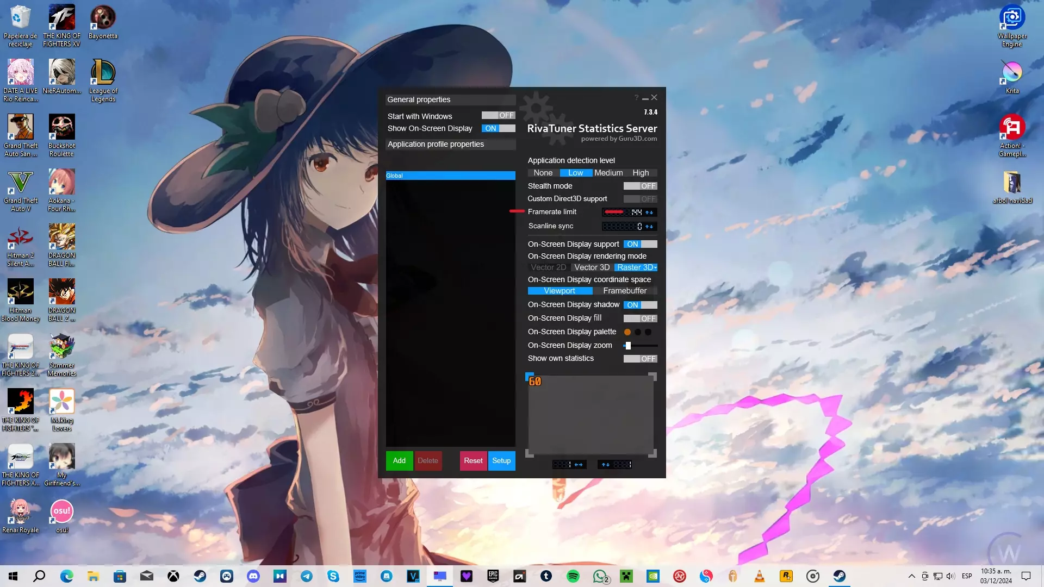This screenshot has height=587, width=1044.
Task: Open Discord from the taskbar
Action: point(253,576)
